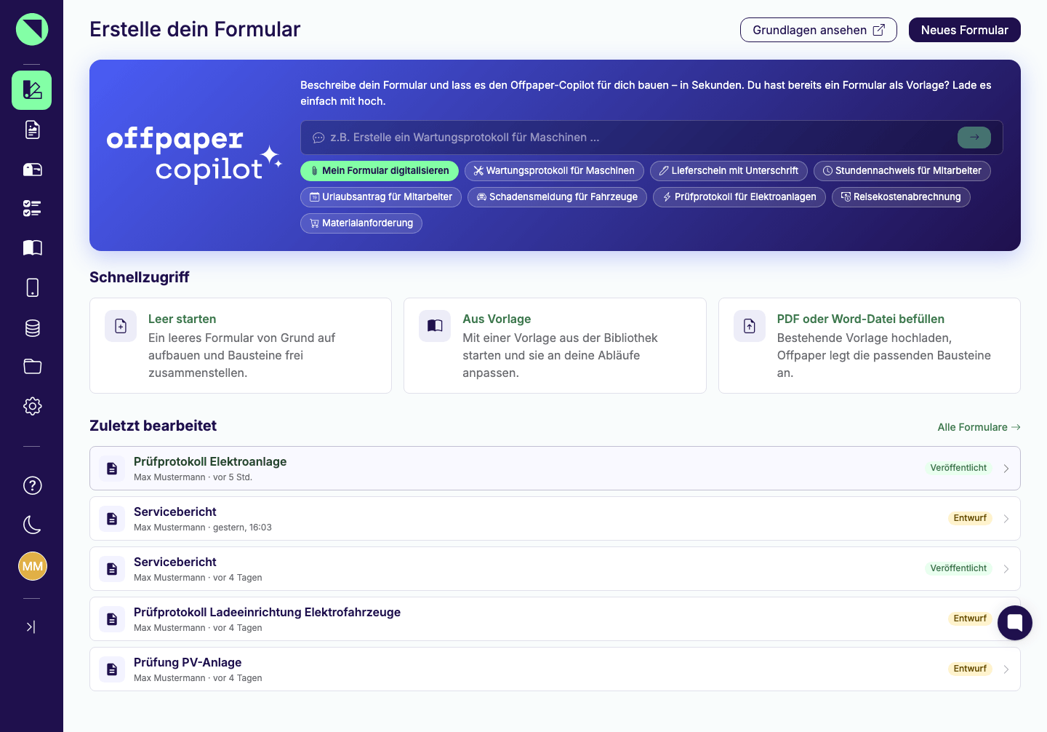Click the Grundlagen ansehen button
The image size is (1047, 732).
pos(819,30)
